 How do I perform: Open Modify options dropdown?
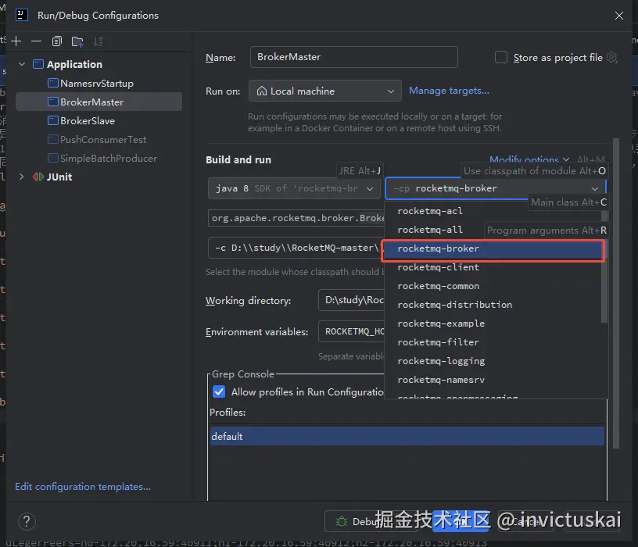pos(529,159)
